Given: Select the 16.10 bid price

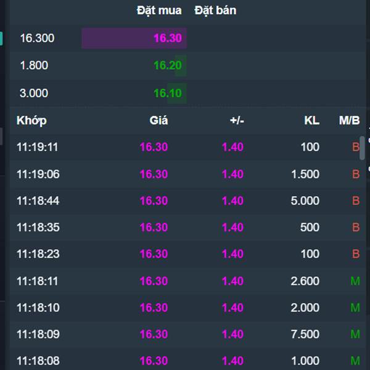Looking at the screenshot, I should (x=168, y=93).
